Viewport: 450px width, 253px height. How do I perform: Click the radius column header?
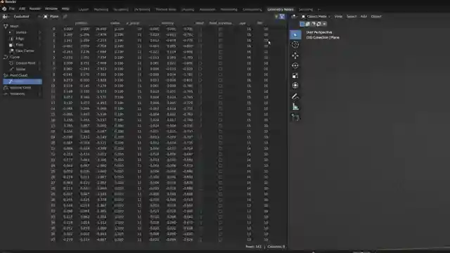115,23
